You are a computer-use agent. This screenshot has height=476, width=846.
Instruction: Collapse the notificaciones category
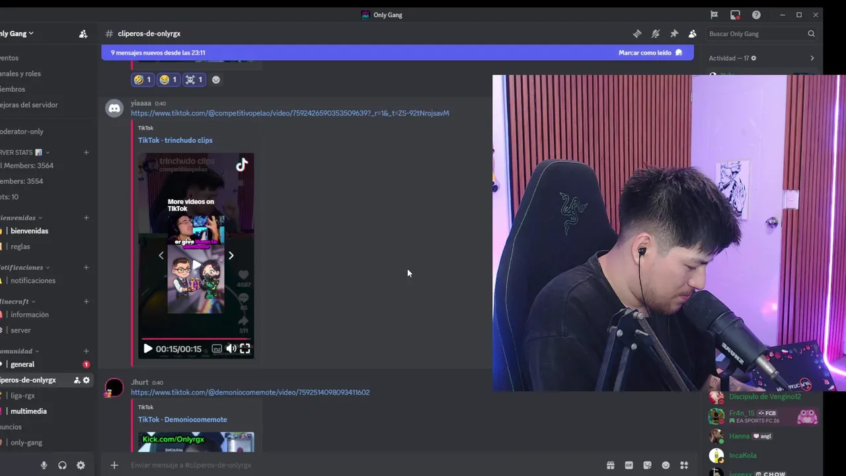(25, 267)
